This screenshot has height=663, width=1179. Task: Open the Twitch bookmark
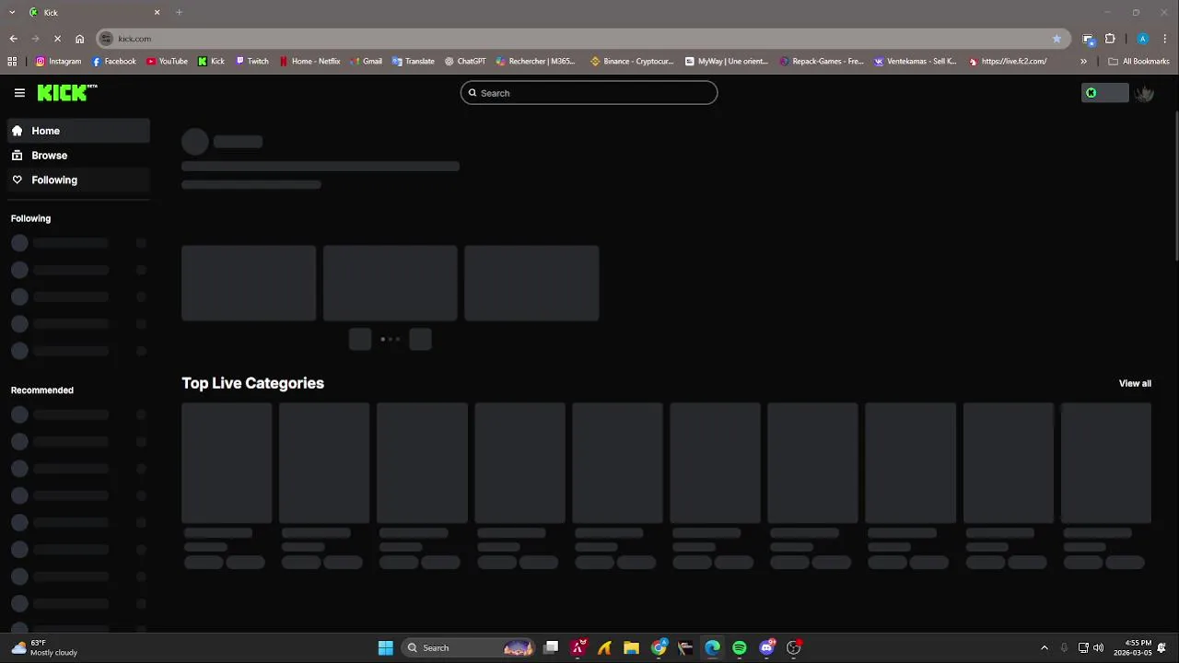click(x=251, y=62)
